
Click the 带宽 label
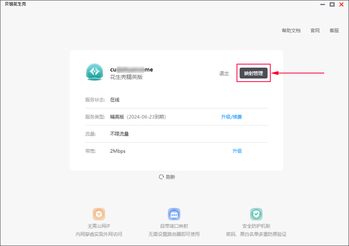[90, 151]
